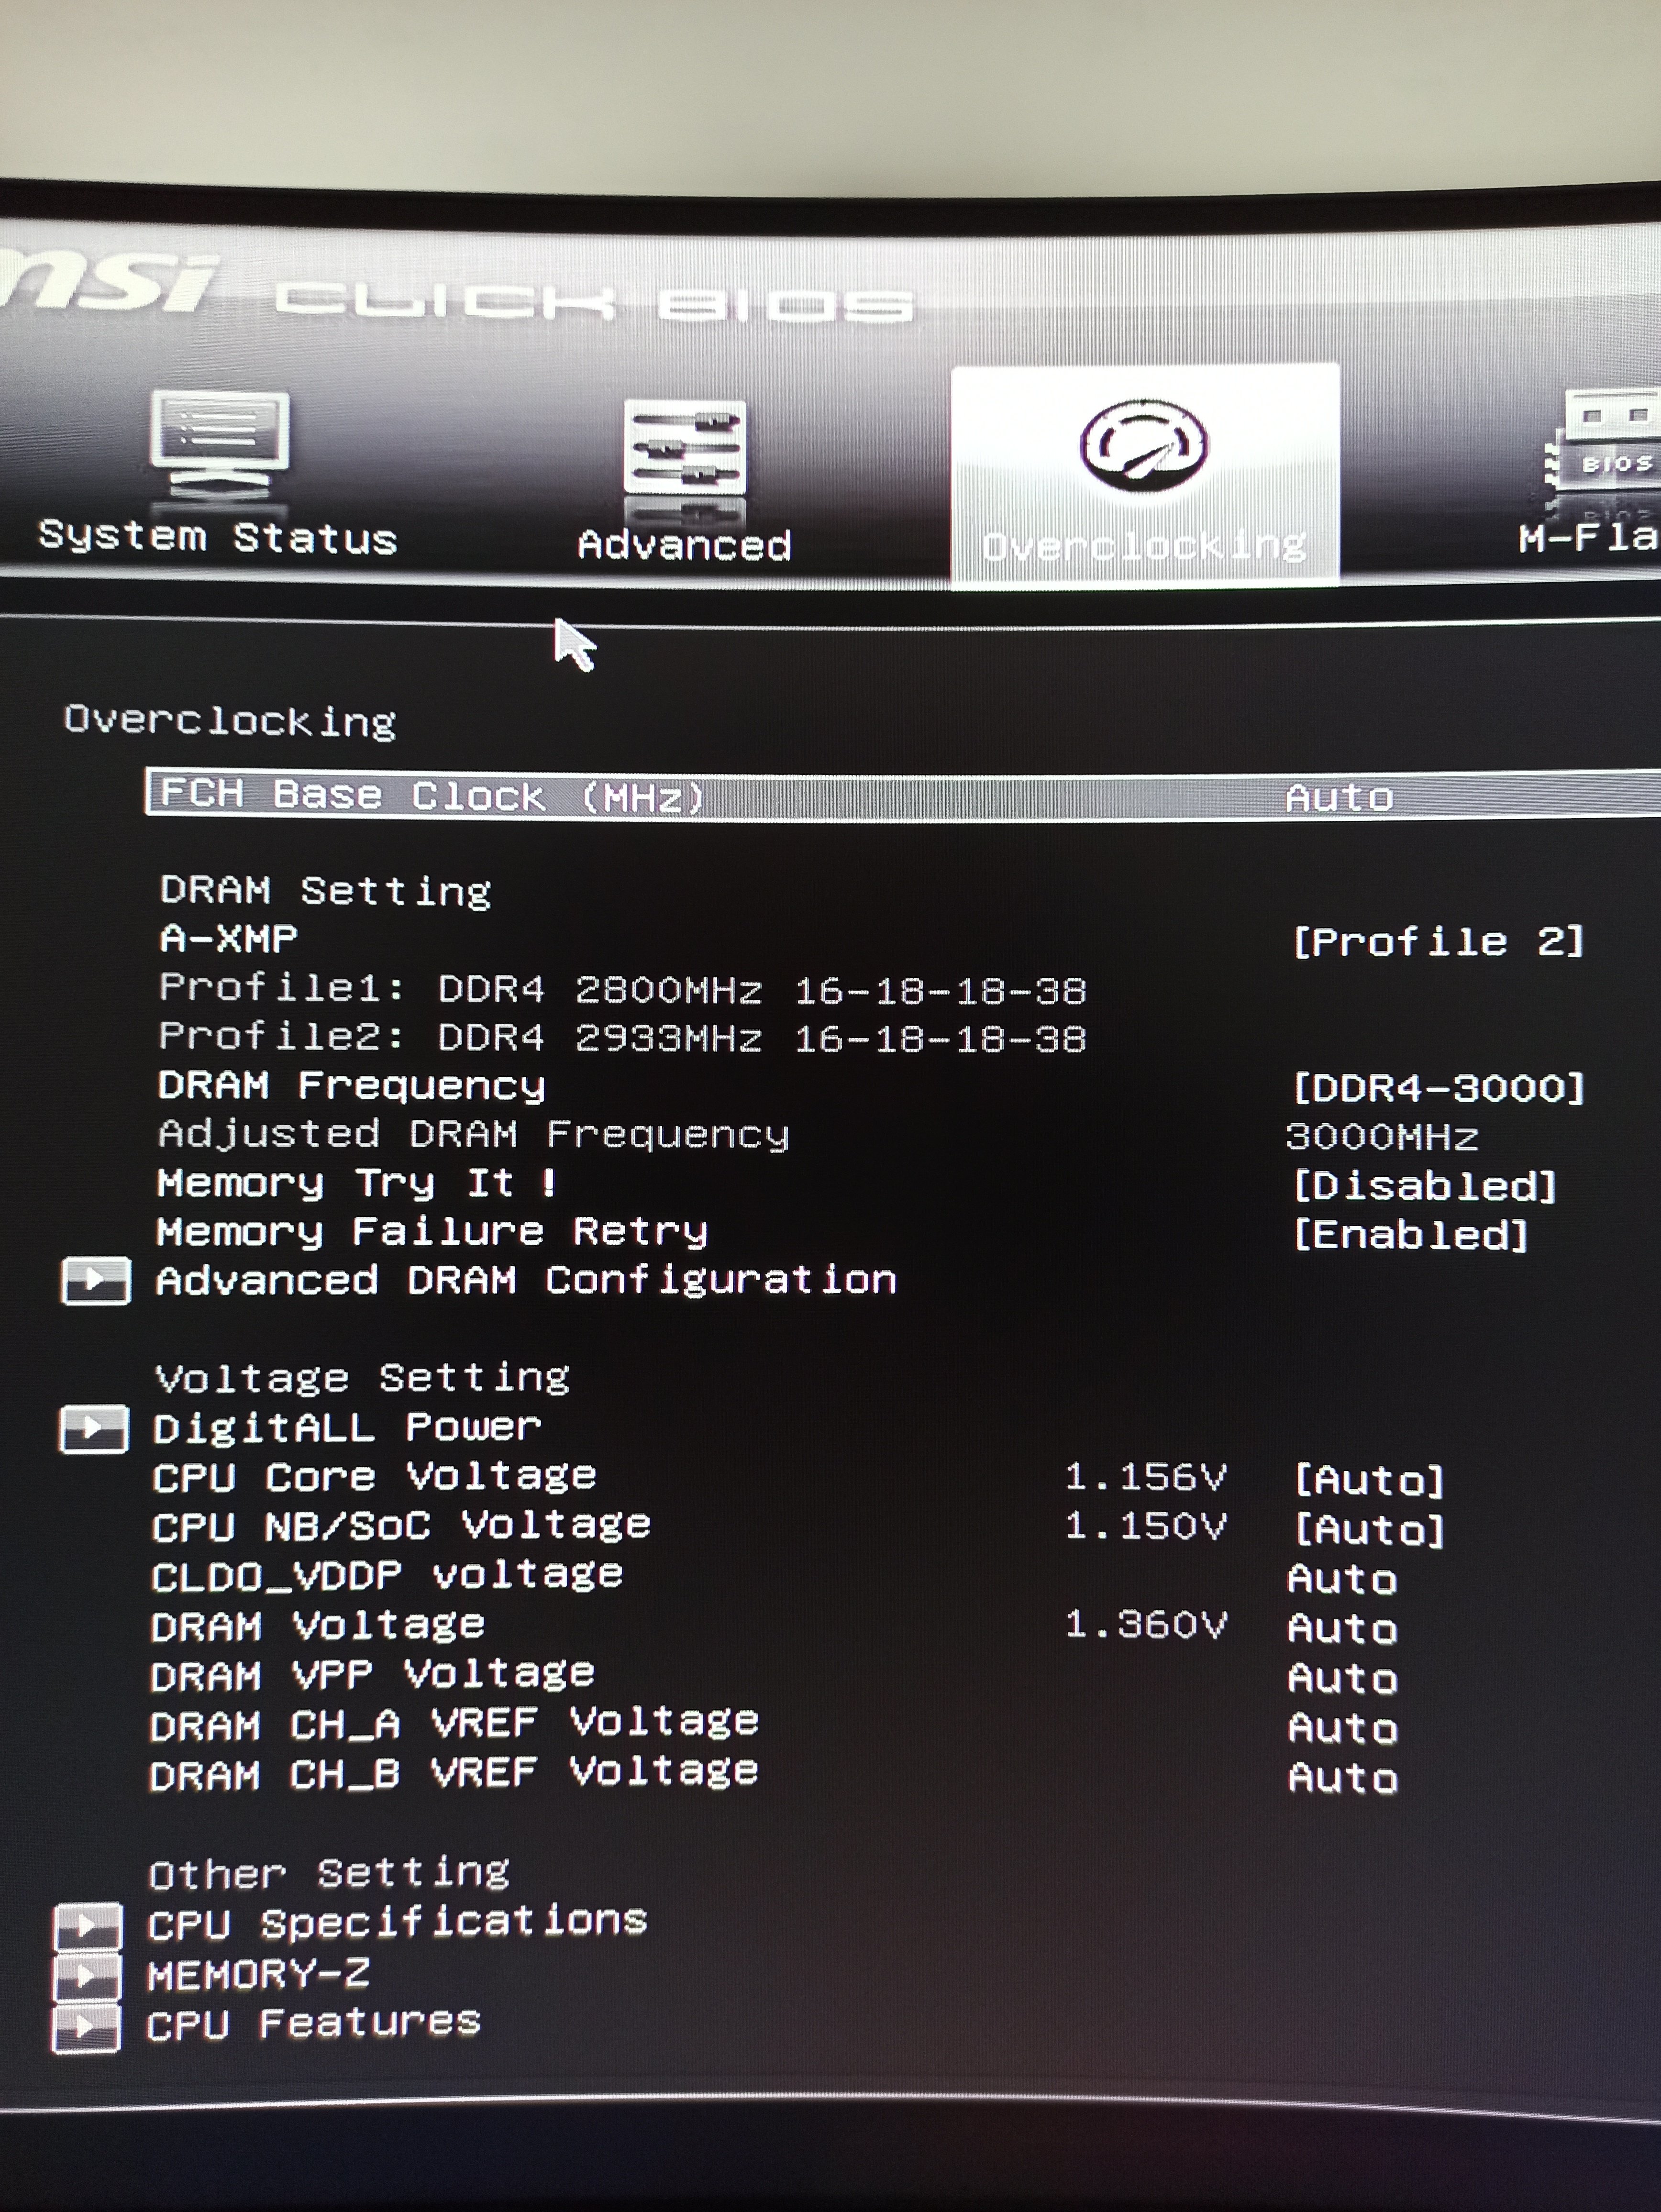This screenshot has height=2212, width=1661.
Task: Click arrow icon beside DigitALL Power
Action: pyautogui.click(x=94, y=1428)
